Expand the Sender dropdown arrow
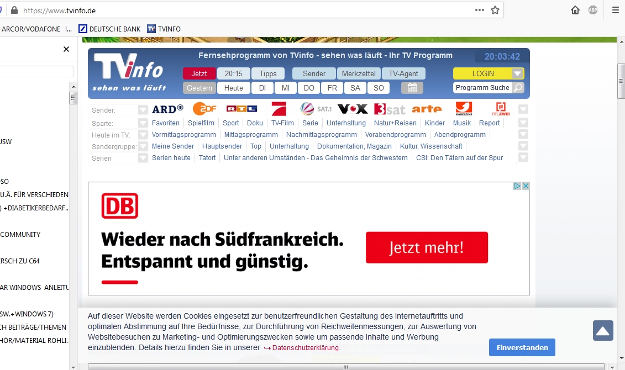Image resolution: width=625 pixels, height=370 pixels. click(x=143, y=110)
